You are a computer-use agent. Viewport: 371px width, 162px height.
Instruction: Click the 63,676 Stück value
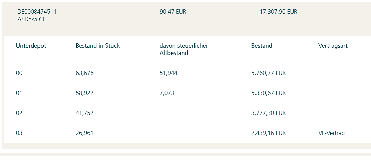pyautogui.click(x=84, y=73)
